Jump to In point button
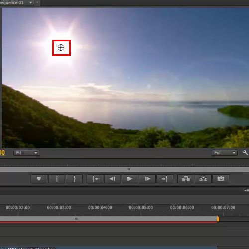 pyautogui.click(x=95, y=179)
